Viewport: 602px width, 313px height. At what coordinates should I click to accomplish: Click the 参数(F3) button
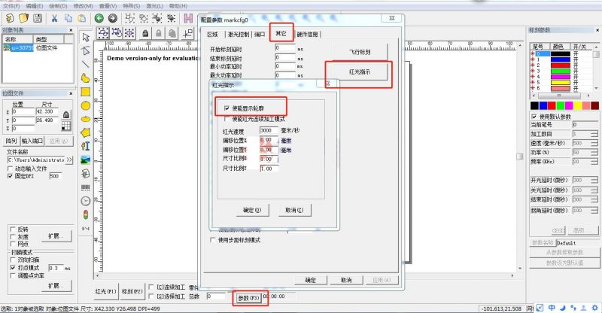[250, 298]
